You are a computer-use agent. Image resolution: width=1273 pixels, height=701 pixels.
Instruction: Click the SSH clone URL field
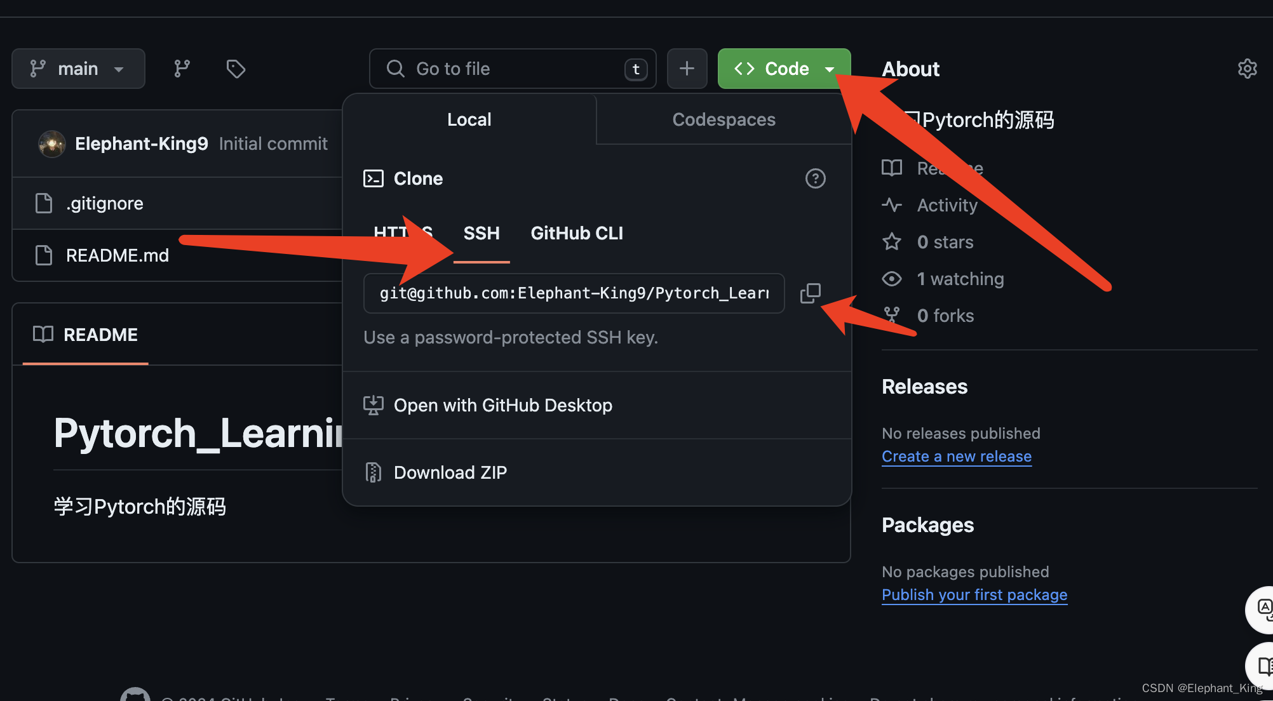[574, 293]
